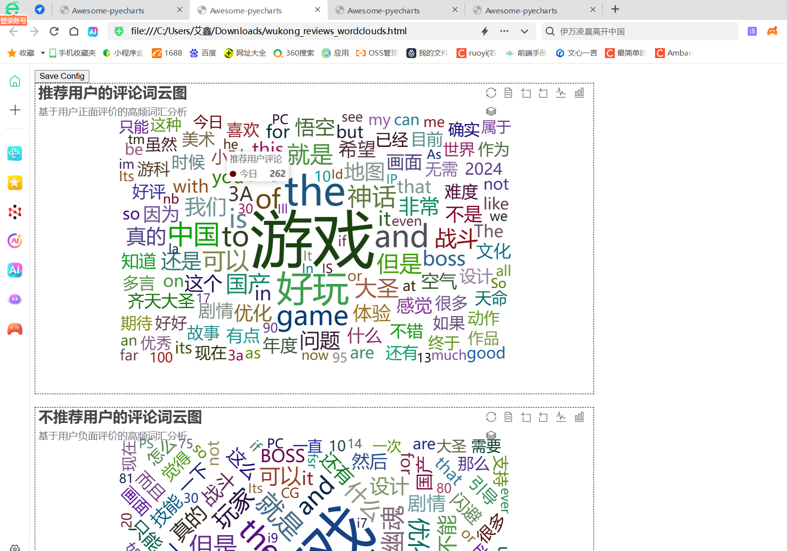This screenshot has width=787, height=551.
Task: Reload the current page
Action: [x=54, y=31]
